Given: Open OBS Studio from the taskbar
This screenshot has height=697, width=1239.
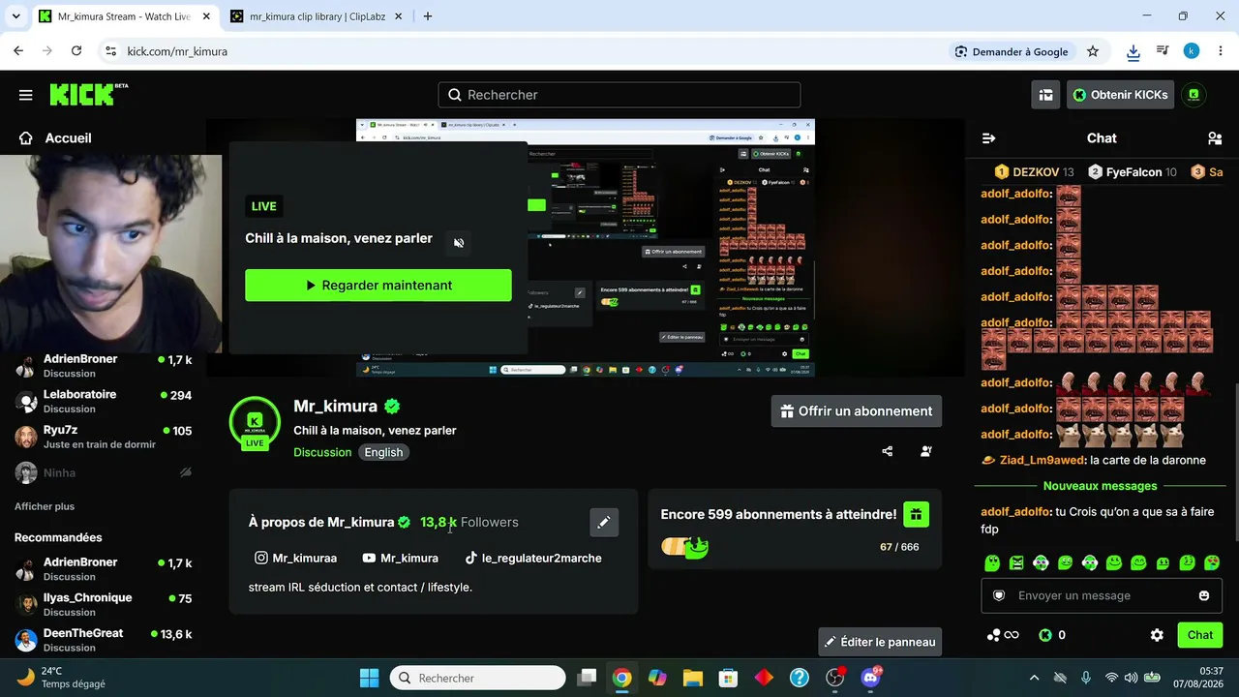Looking at the screenshot, I should (x=835, y=678).
